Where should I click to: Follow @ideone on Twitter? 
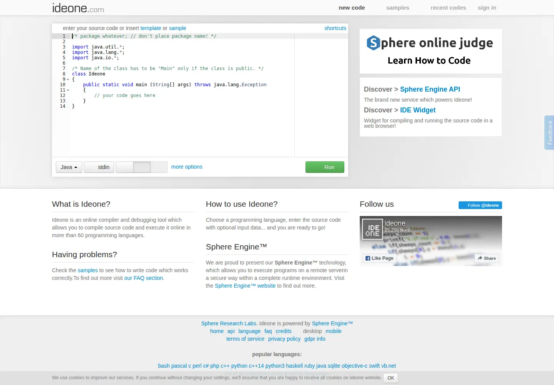tap(480, 205)
